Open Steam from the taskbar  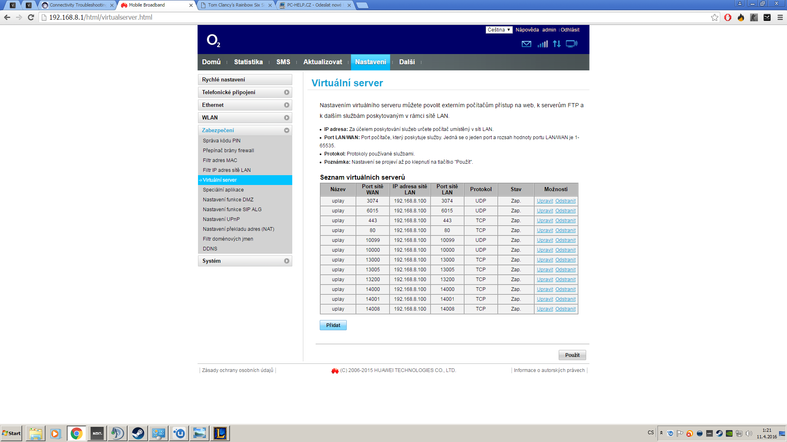[138, 433]
